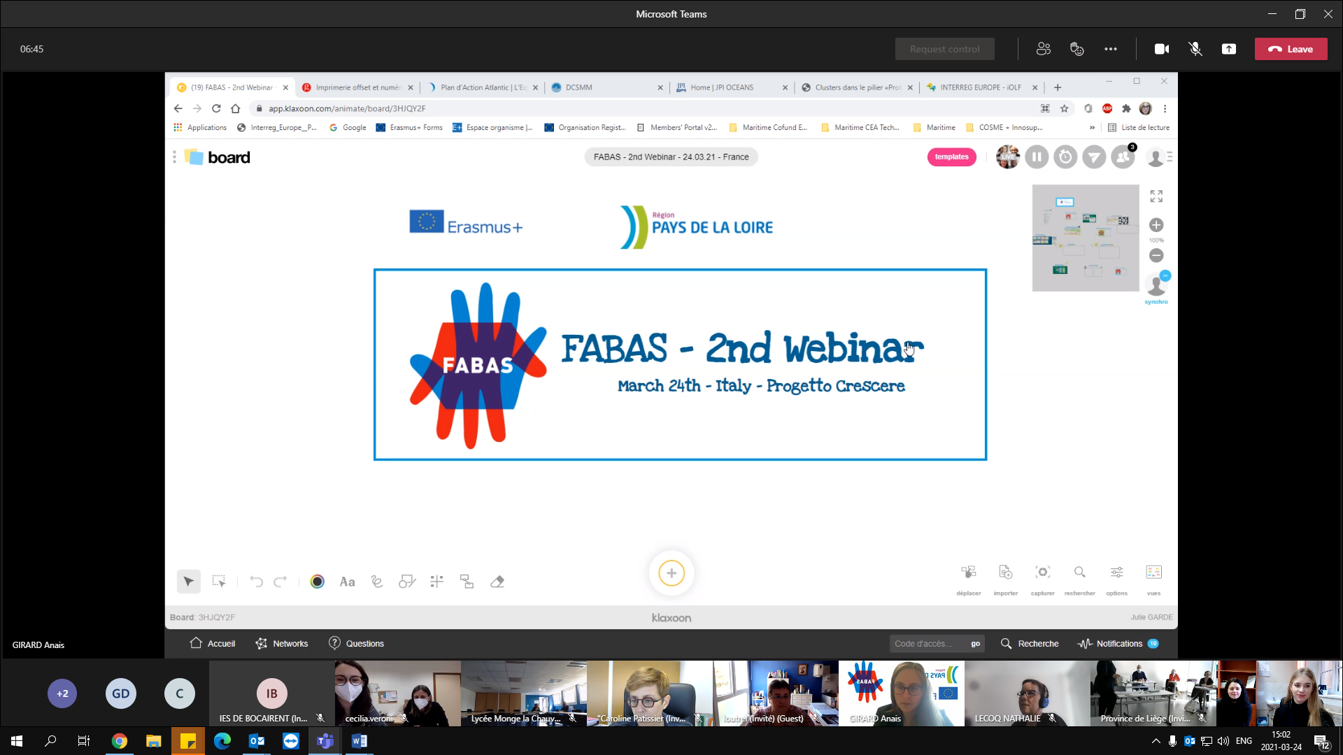This screenshot has width=1343, height=755.
Task: Reload the page in browser
Action: pyautogui.click(x=216, y=108)
